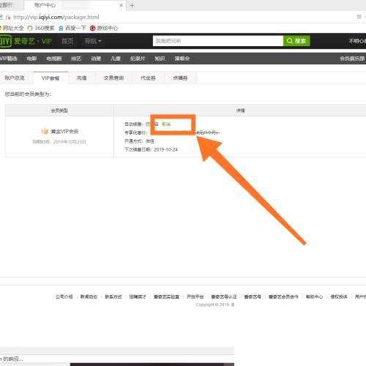
Task: Open a new browser tab with plus
Action: pyautogui.click(x=132, y=5)
